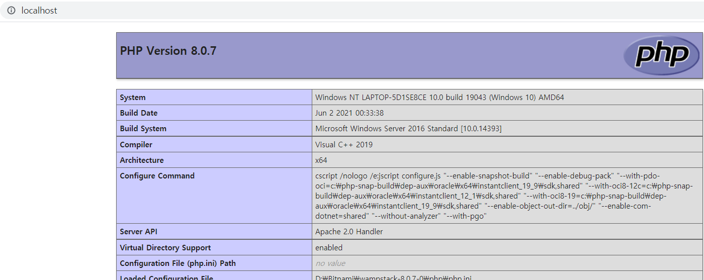Viewport: 704px width, 280px height.
Task: Click the "Build Date" row label
Action: (x=139, y=113)
